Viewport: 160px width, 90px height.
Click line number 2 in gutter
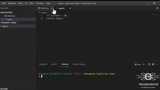pos(41,18)
